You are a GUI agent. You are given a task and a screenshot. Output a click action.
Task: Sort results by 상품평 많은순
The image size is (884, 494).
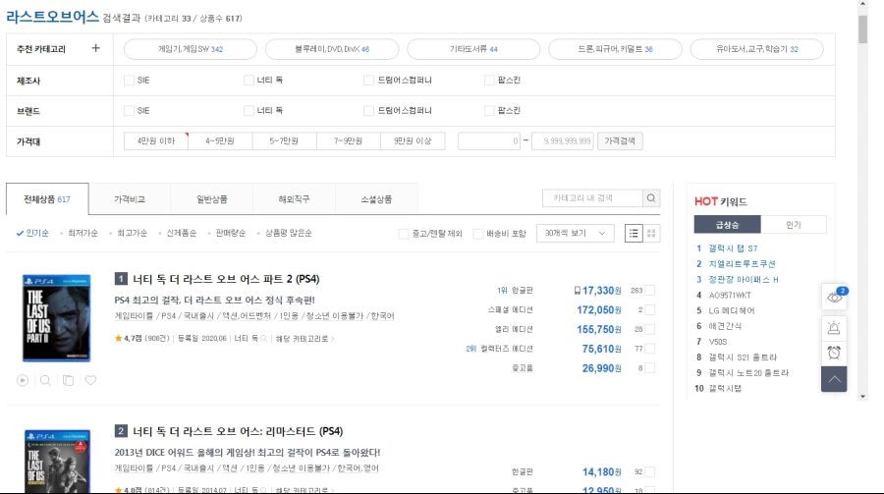[288, 233]
